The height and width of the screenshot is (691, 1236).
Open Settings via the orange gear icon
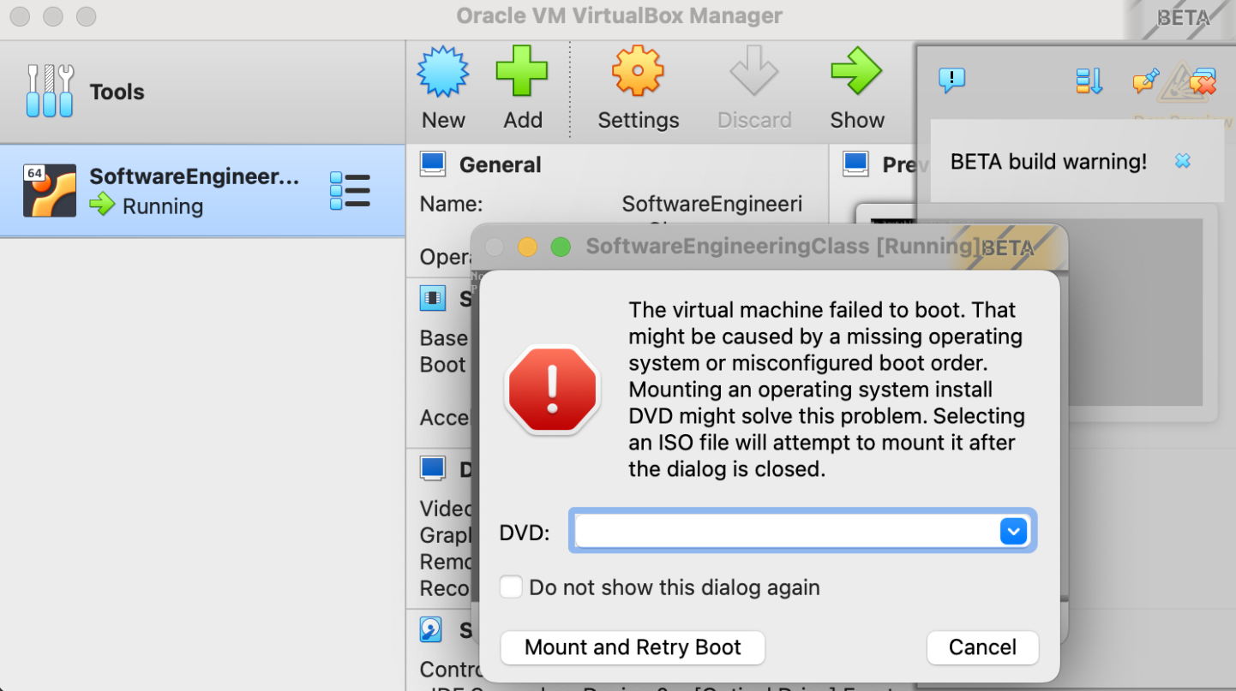[x=638, y=71]
